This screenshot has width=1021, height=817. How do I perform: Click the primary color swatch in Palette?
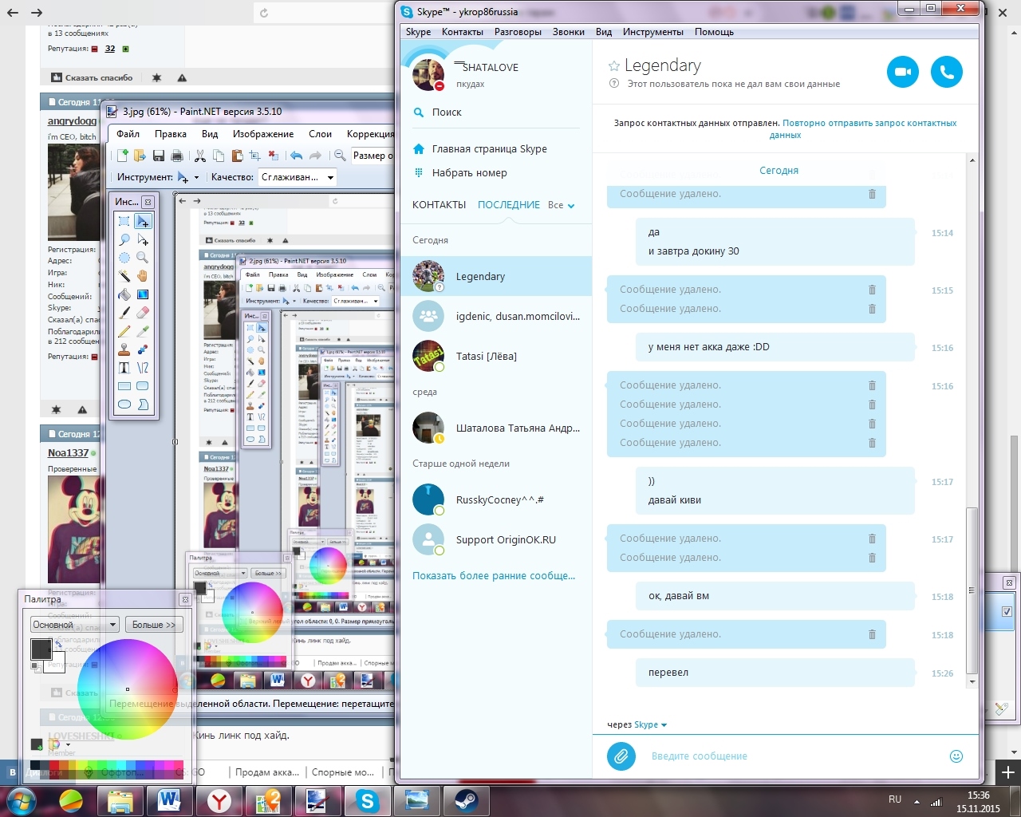tap(40, 648)
